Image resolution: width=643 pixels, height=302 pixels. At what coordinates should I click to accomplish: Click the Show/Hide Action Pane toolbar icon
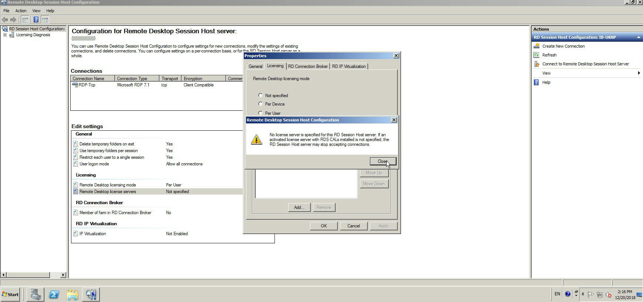pyautogui.click(x=45, y=20)
